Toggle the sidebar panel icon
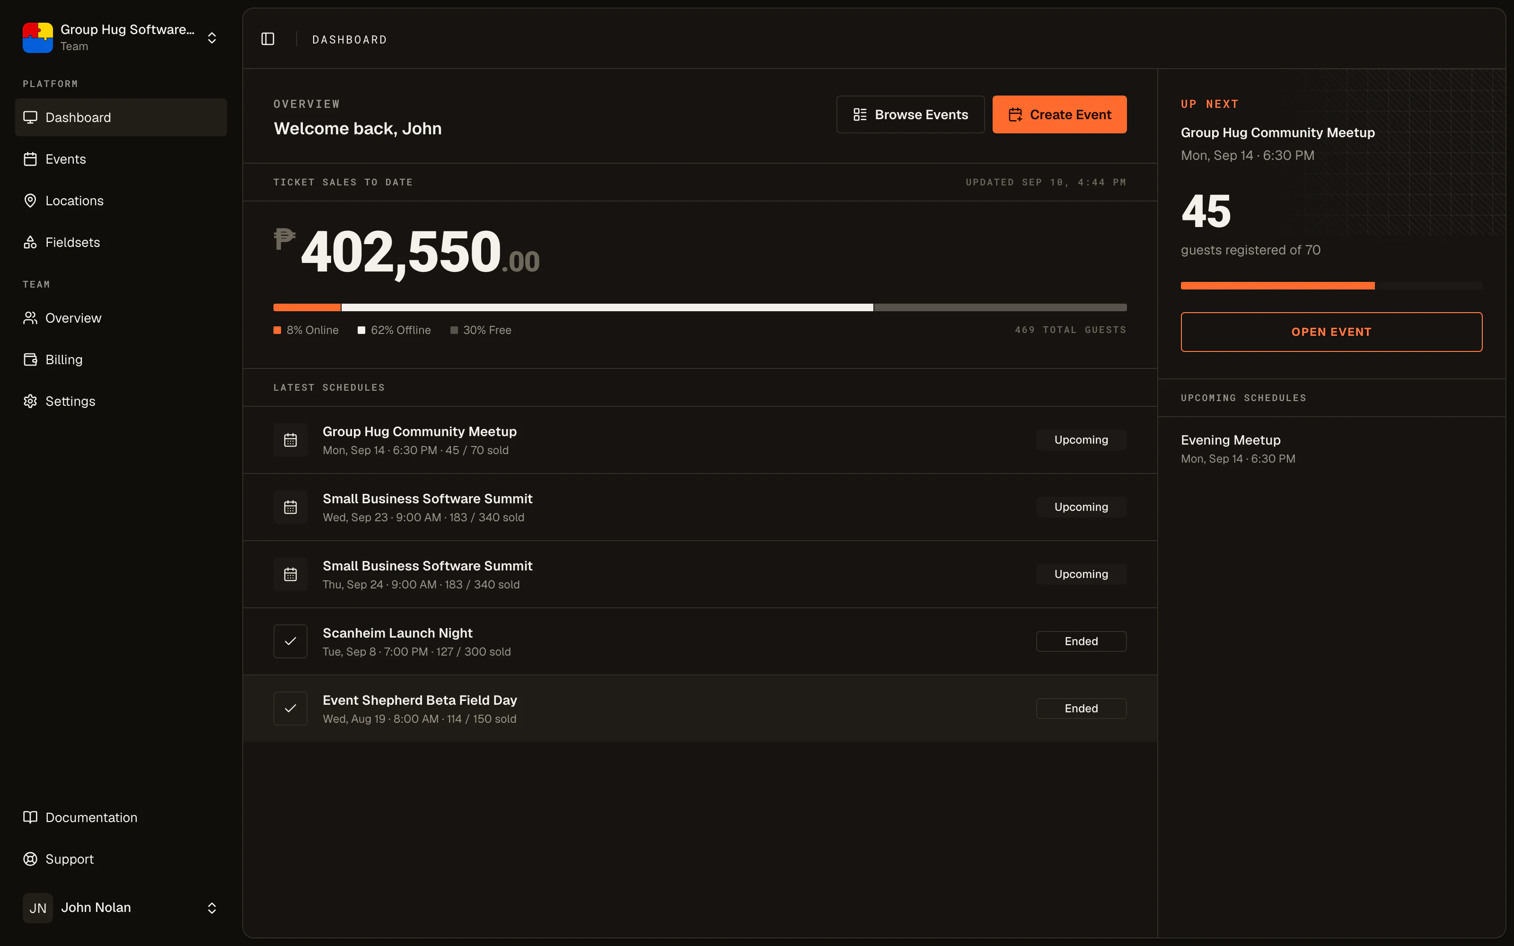 tap(268, 39)
